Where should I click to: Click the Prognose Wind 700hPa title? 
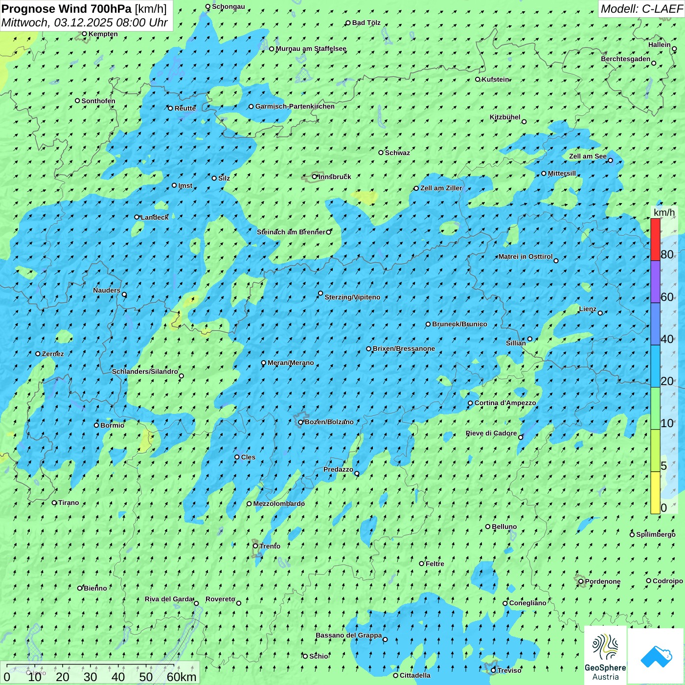84,9
